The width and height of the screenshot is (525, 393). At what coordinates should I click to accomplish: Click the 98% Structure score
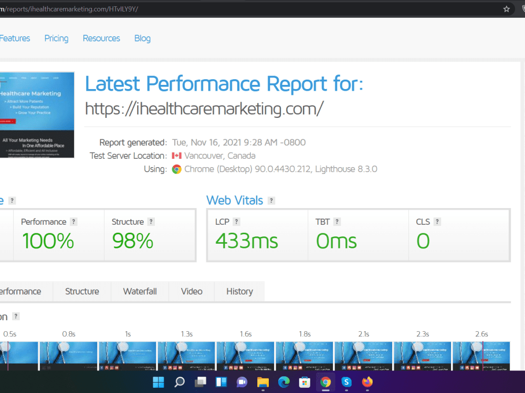[x=133, y=241]
